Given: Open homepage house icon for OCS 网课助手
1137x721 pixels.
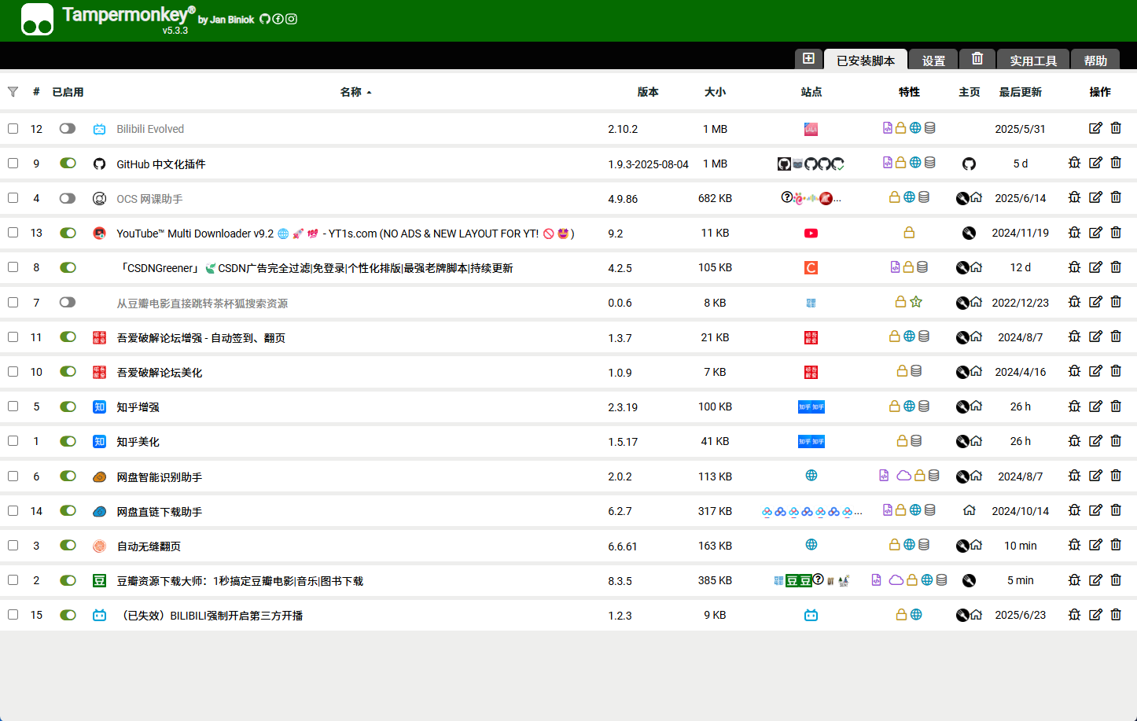Looking at the screenshot, I should pyautogui.click(x=976, y=197).
